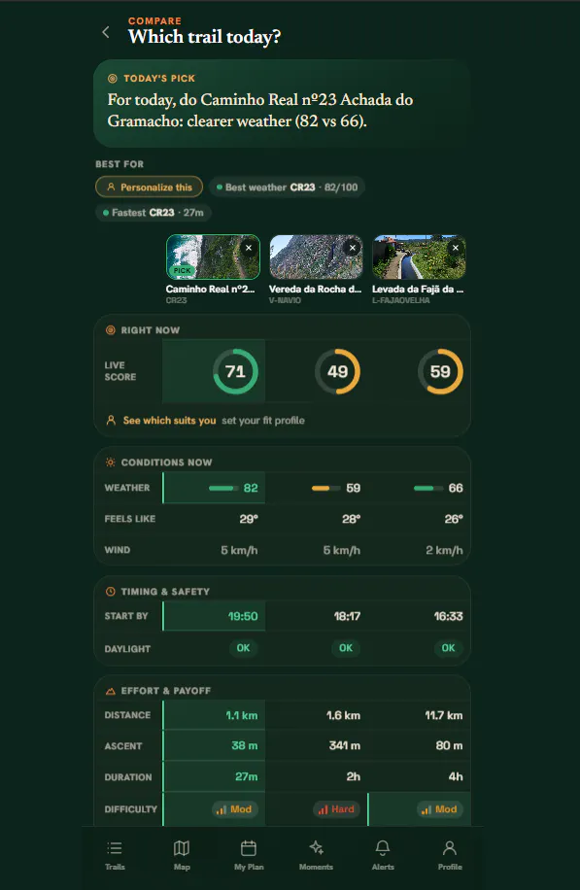Click duration value 27m
This screenshot has width=580, height=890.
247,777
